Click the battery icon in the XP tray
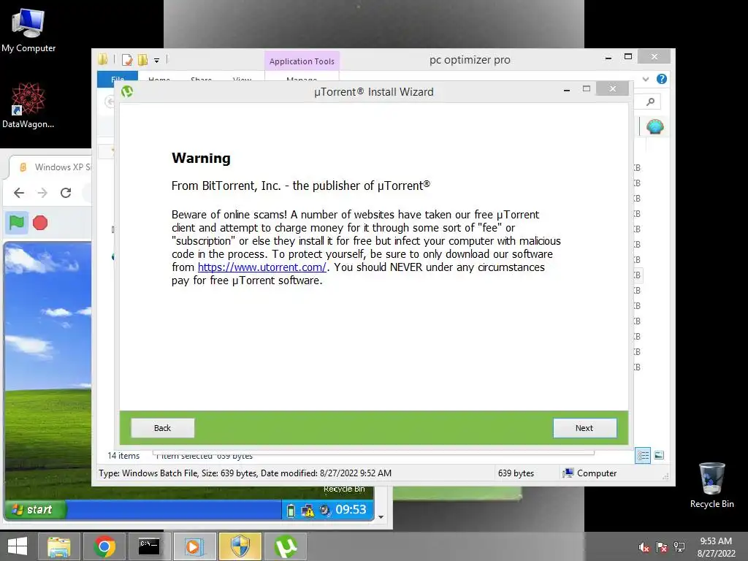 [x=291, y=511]
